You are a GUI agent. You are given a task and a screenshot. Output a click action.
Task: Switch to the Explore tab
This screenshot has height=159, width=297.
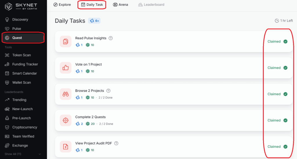[62, 5]
